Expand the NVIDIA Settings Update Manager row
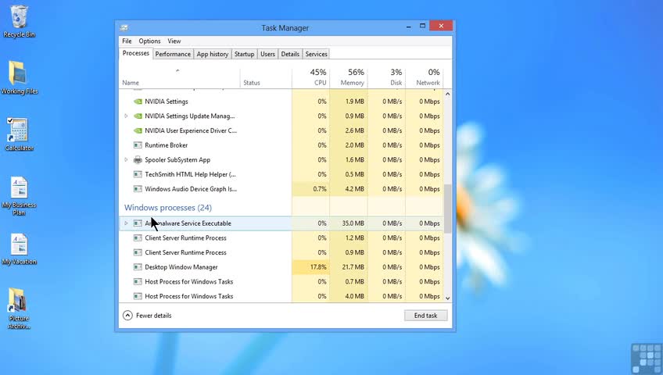This screenshot has width=663, height=375. (126, 116)
